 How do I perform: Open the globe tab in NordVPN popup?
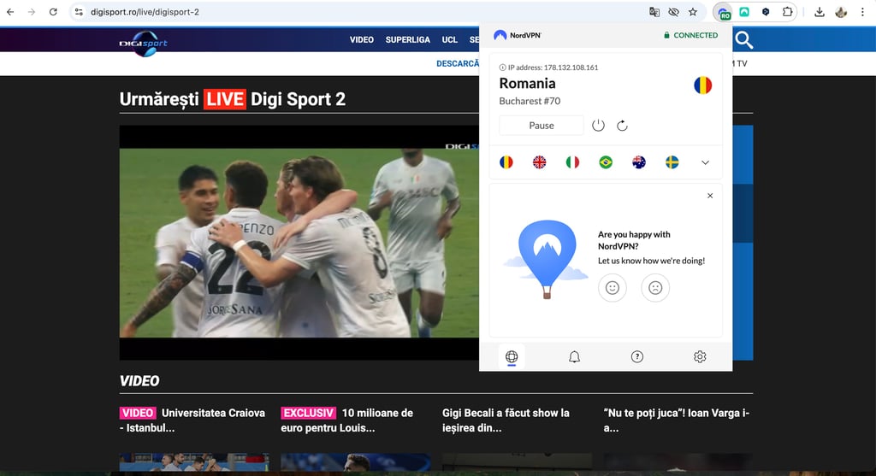512,356
